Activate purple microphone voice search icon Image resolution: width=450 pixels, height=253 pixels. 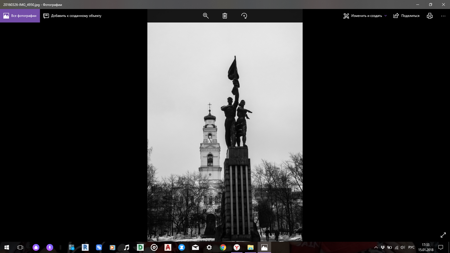[50, 247]
